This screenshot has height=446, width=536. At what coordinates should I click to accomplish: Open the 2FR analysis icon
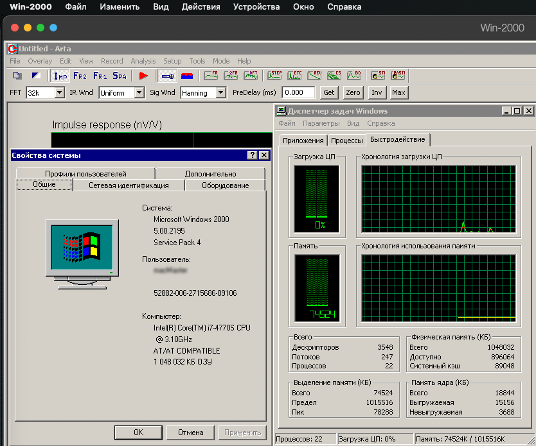[231, 76]
